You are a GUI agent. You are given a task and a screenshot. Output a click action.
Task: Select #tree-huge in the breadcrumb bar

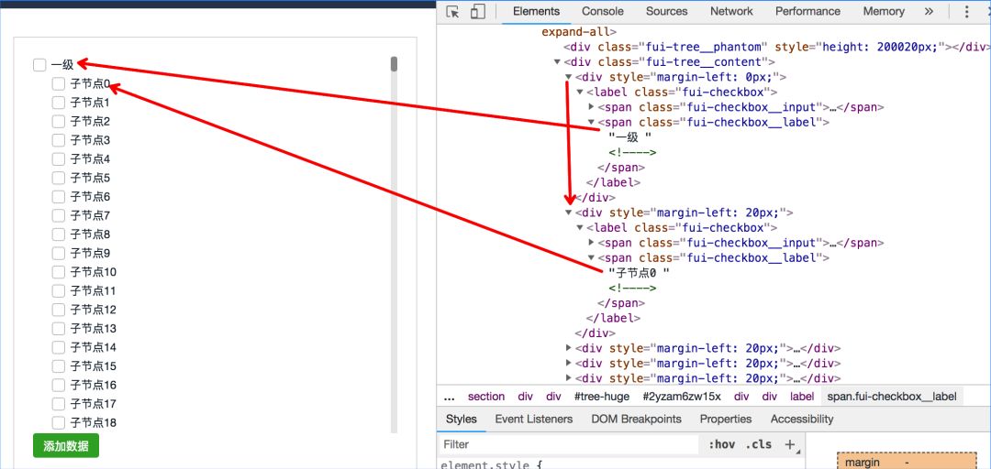(x=601, y=397)
